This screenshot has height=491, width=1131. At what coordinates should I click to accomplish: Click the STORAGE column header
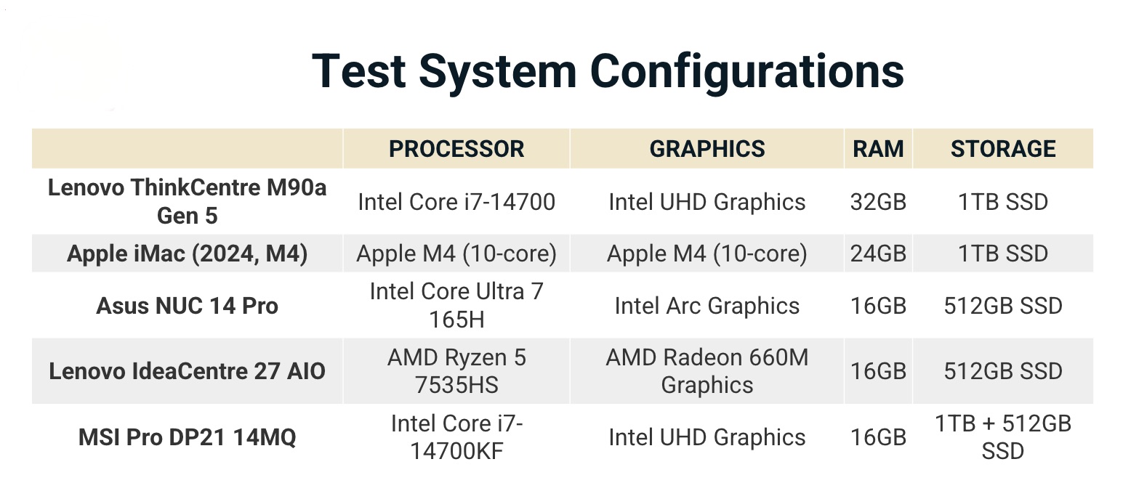[1003, 149]
